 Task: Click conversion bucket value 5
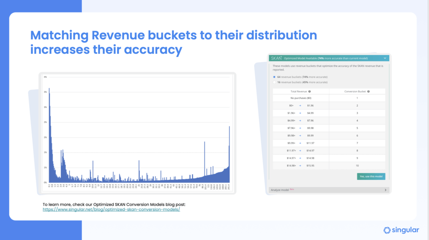click(357, 128)
